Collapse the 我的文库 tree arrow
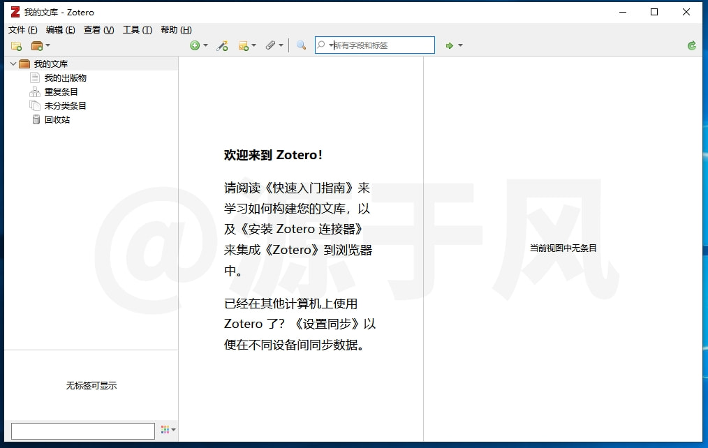This screenshot has height=448, width=708. coord(13,64)
